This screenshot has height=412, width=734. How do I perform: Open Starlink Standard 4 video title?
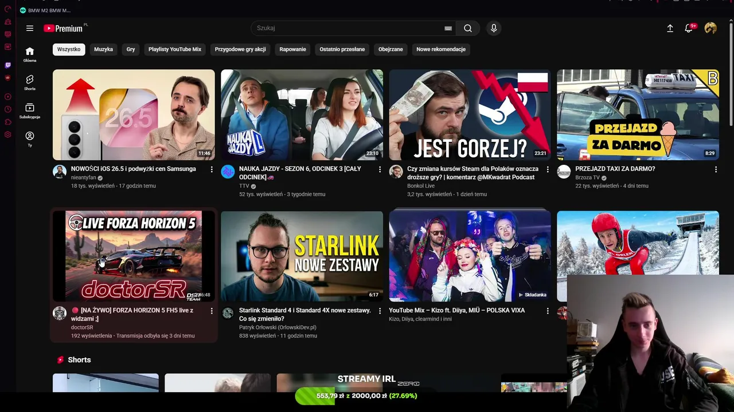tap(305, 314)
